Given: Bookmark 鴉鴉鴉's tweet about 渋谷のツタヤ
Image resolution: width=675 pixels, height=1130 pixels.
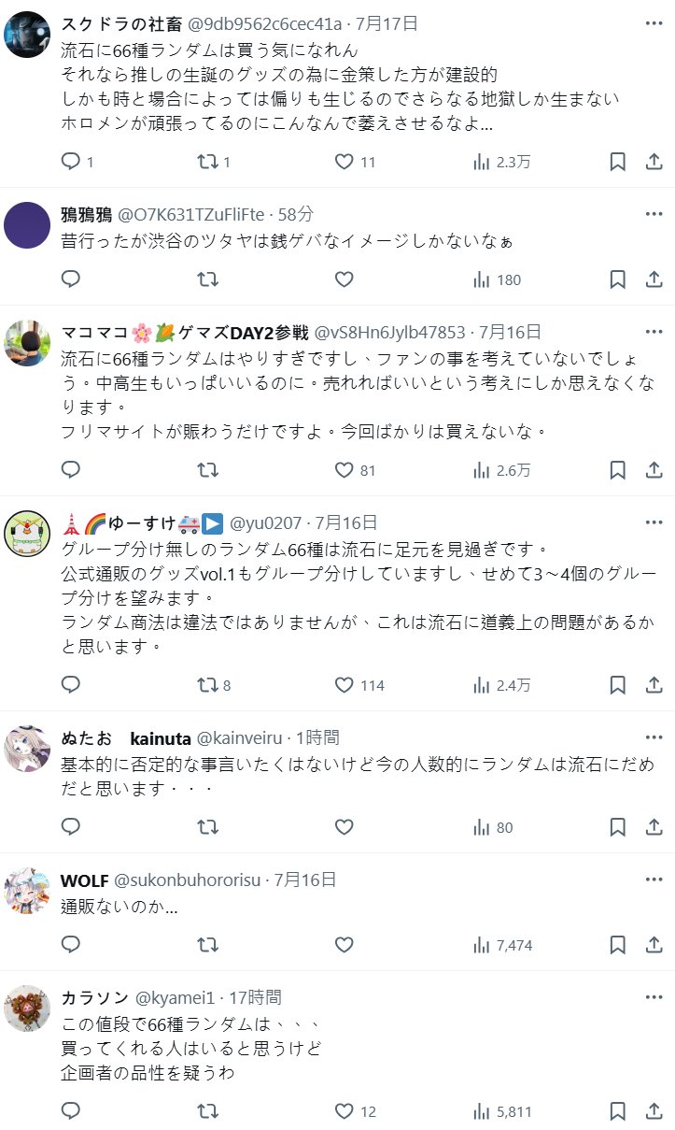Looking at the screenshot, I should pos(617,279).
